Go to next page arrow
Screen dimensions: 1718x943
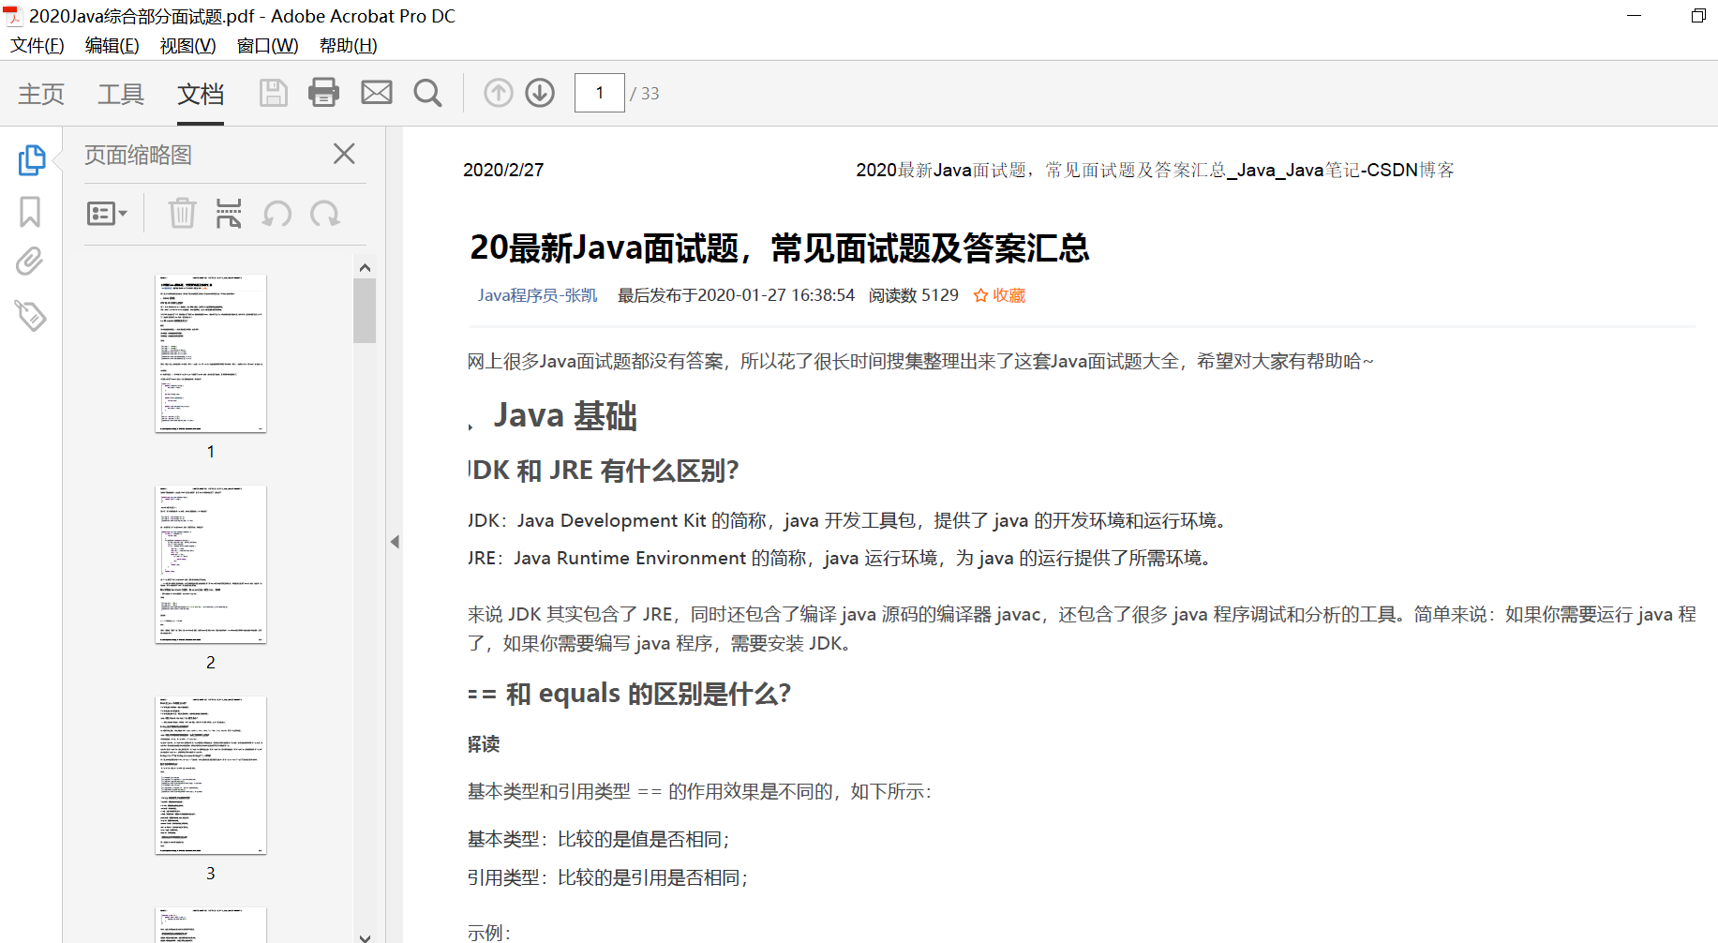coord(540,93)
